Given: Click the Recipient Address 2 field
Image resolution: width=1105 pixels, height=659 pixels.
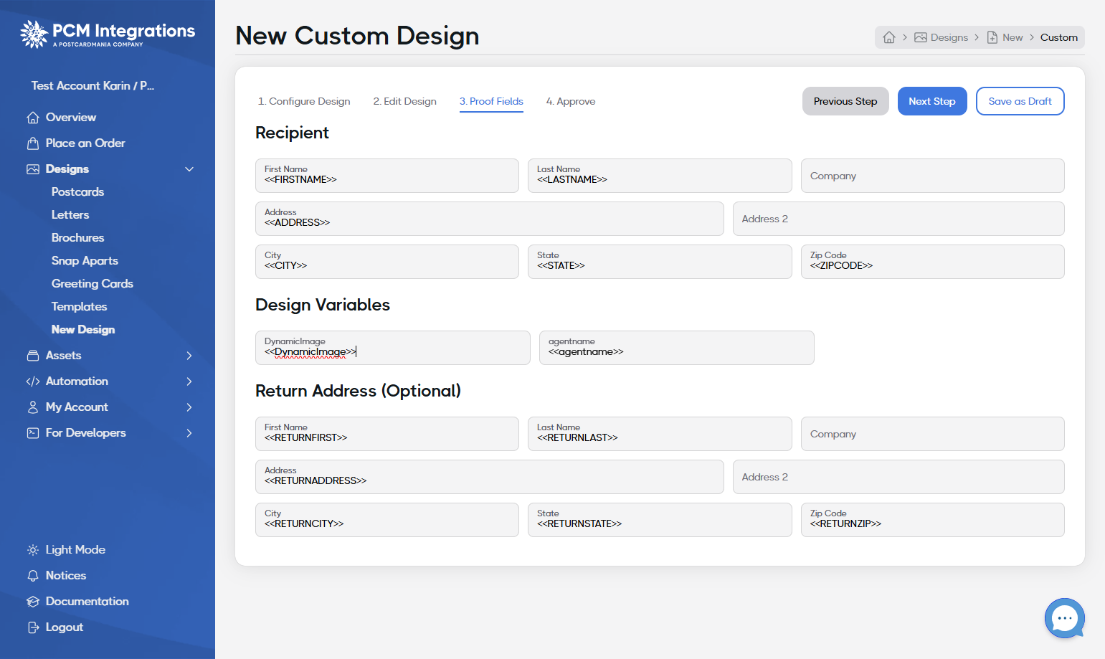Looking at the screenshot, I should pyautogui.click(x=898, y=219).
